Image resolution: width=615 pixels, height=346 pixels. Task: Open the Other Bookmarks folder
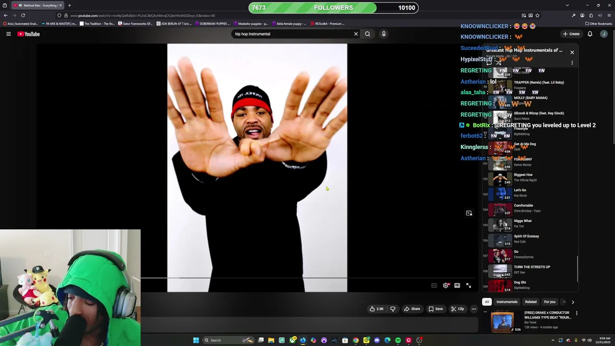pos(599,24)
